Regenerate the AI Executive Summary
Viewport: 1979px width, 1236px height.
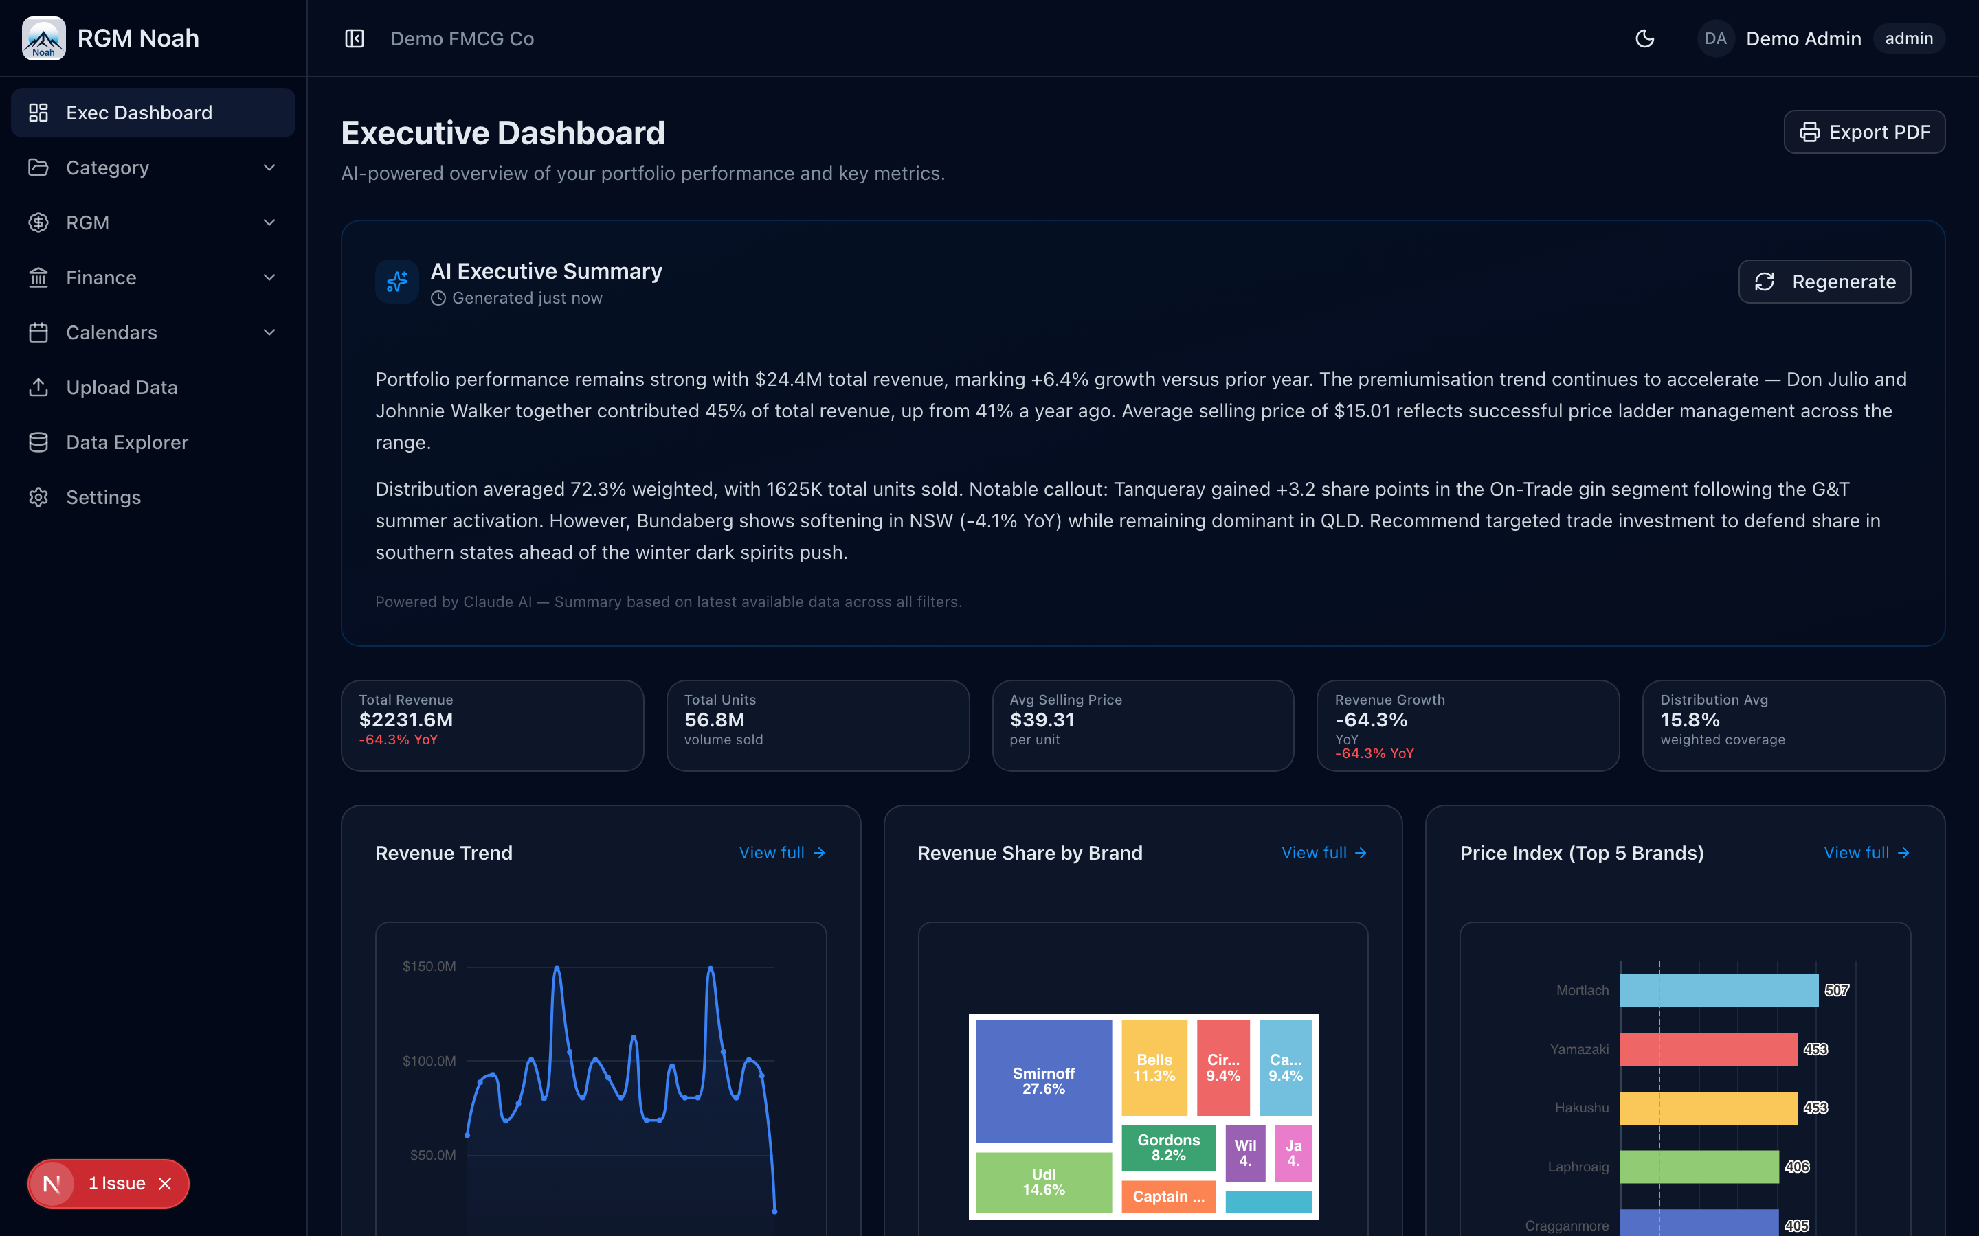(x=1825, y=282)
